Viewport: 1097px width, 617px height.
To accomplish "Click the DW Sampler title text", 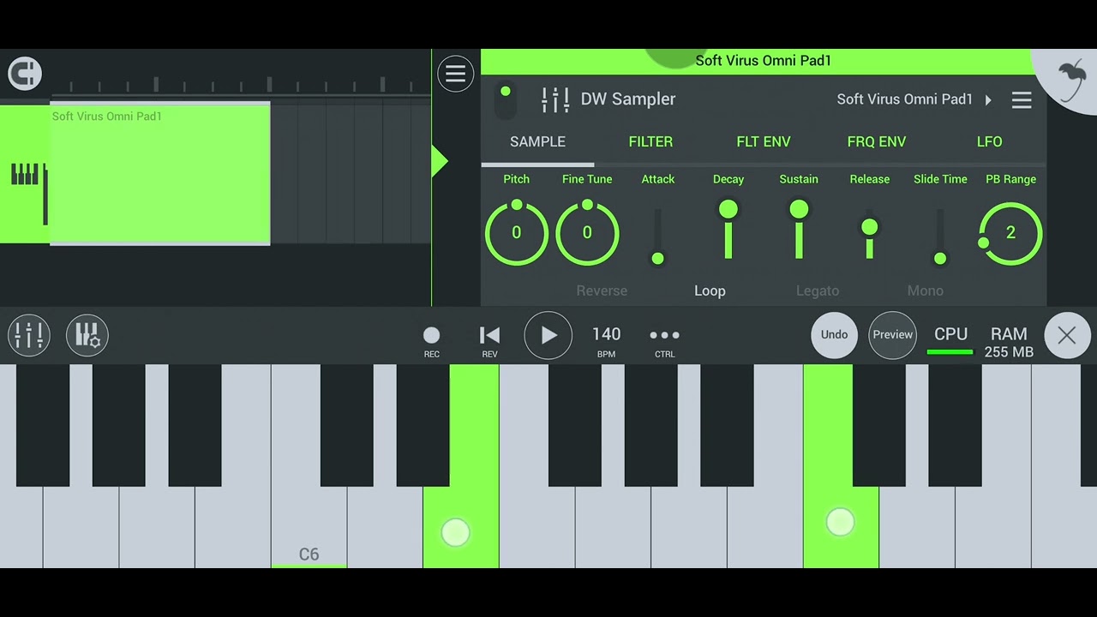I will (628, 99).
